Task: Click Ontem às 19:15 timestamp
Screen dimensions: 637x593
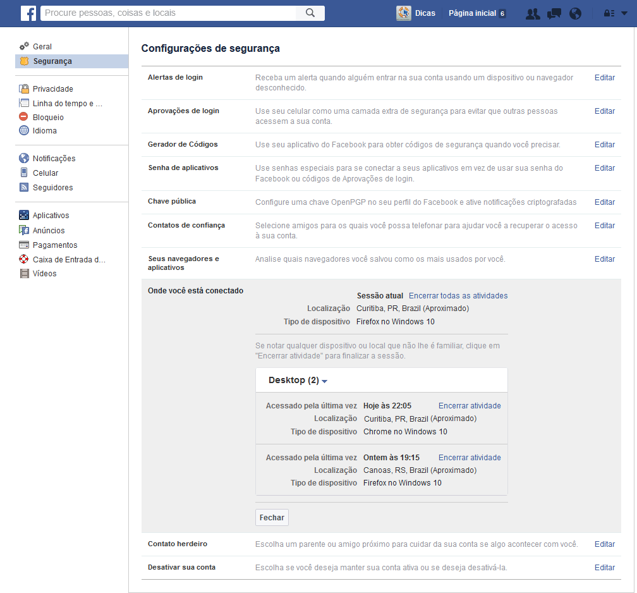Action: [x=391, y=457]
